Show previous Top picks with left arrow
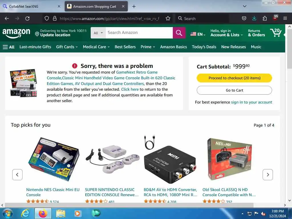The width and height of the screenshot is (292, 219). (17, 175)
